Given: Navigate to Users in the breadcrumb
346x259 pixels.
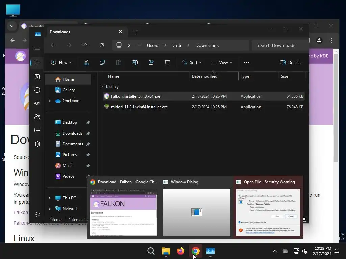Looking at the screenshot, I should click(153, 45).
